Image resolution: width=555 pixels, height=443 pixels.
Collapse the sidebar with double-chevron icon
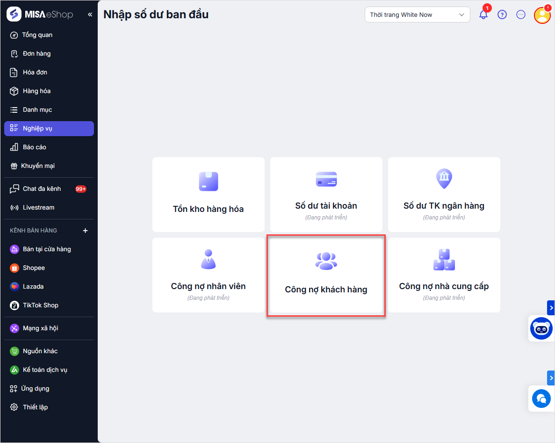90,15
